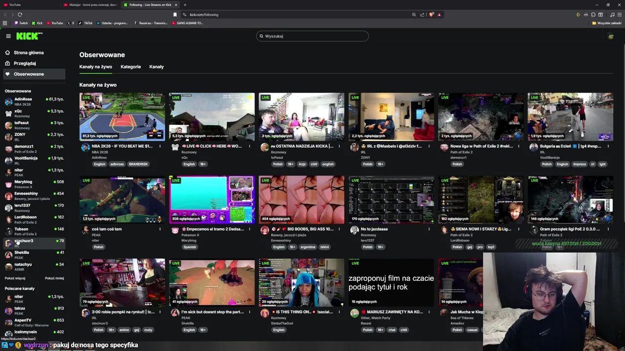The image size is (625, 351).
Task: Click the browser forward arrow
Action: pos(12,15)
